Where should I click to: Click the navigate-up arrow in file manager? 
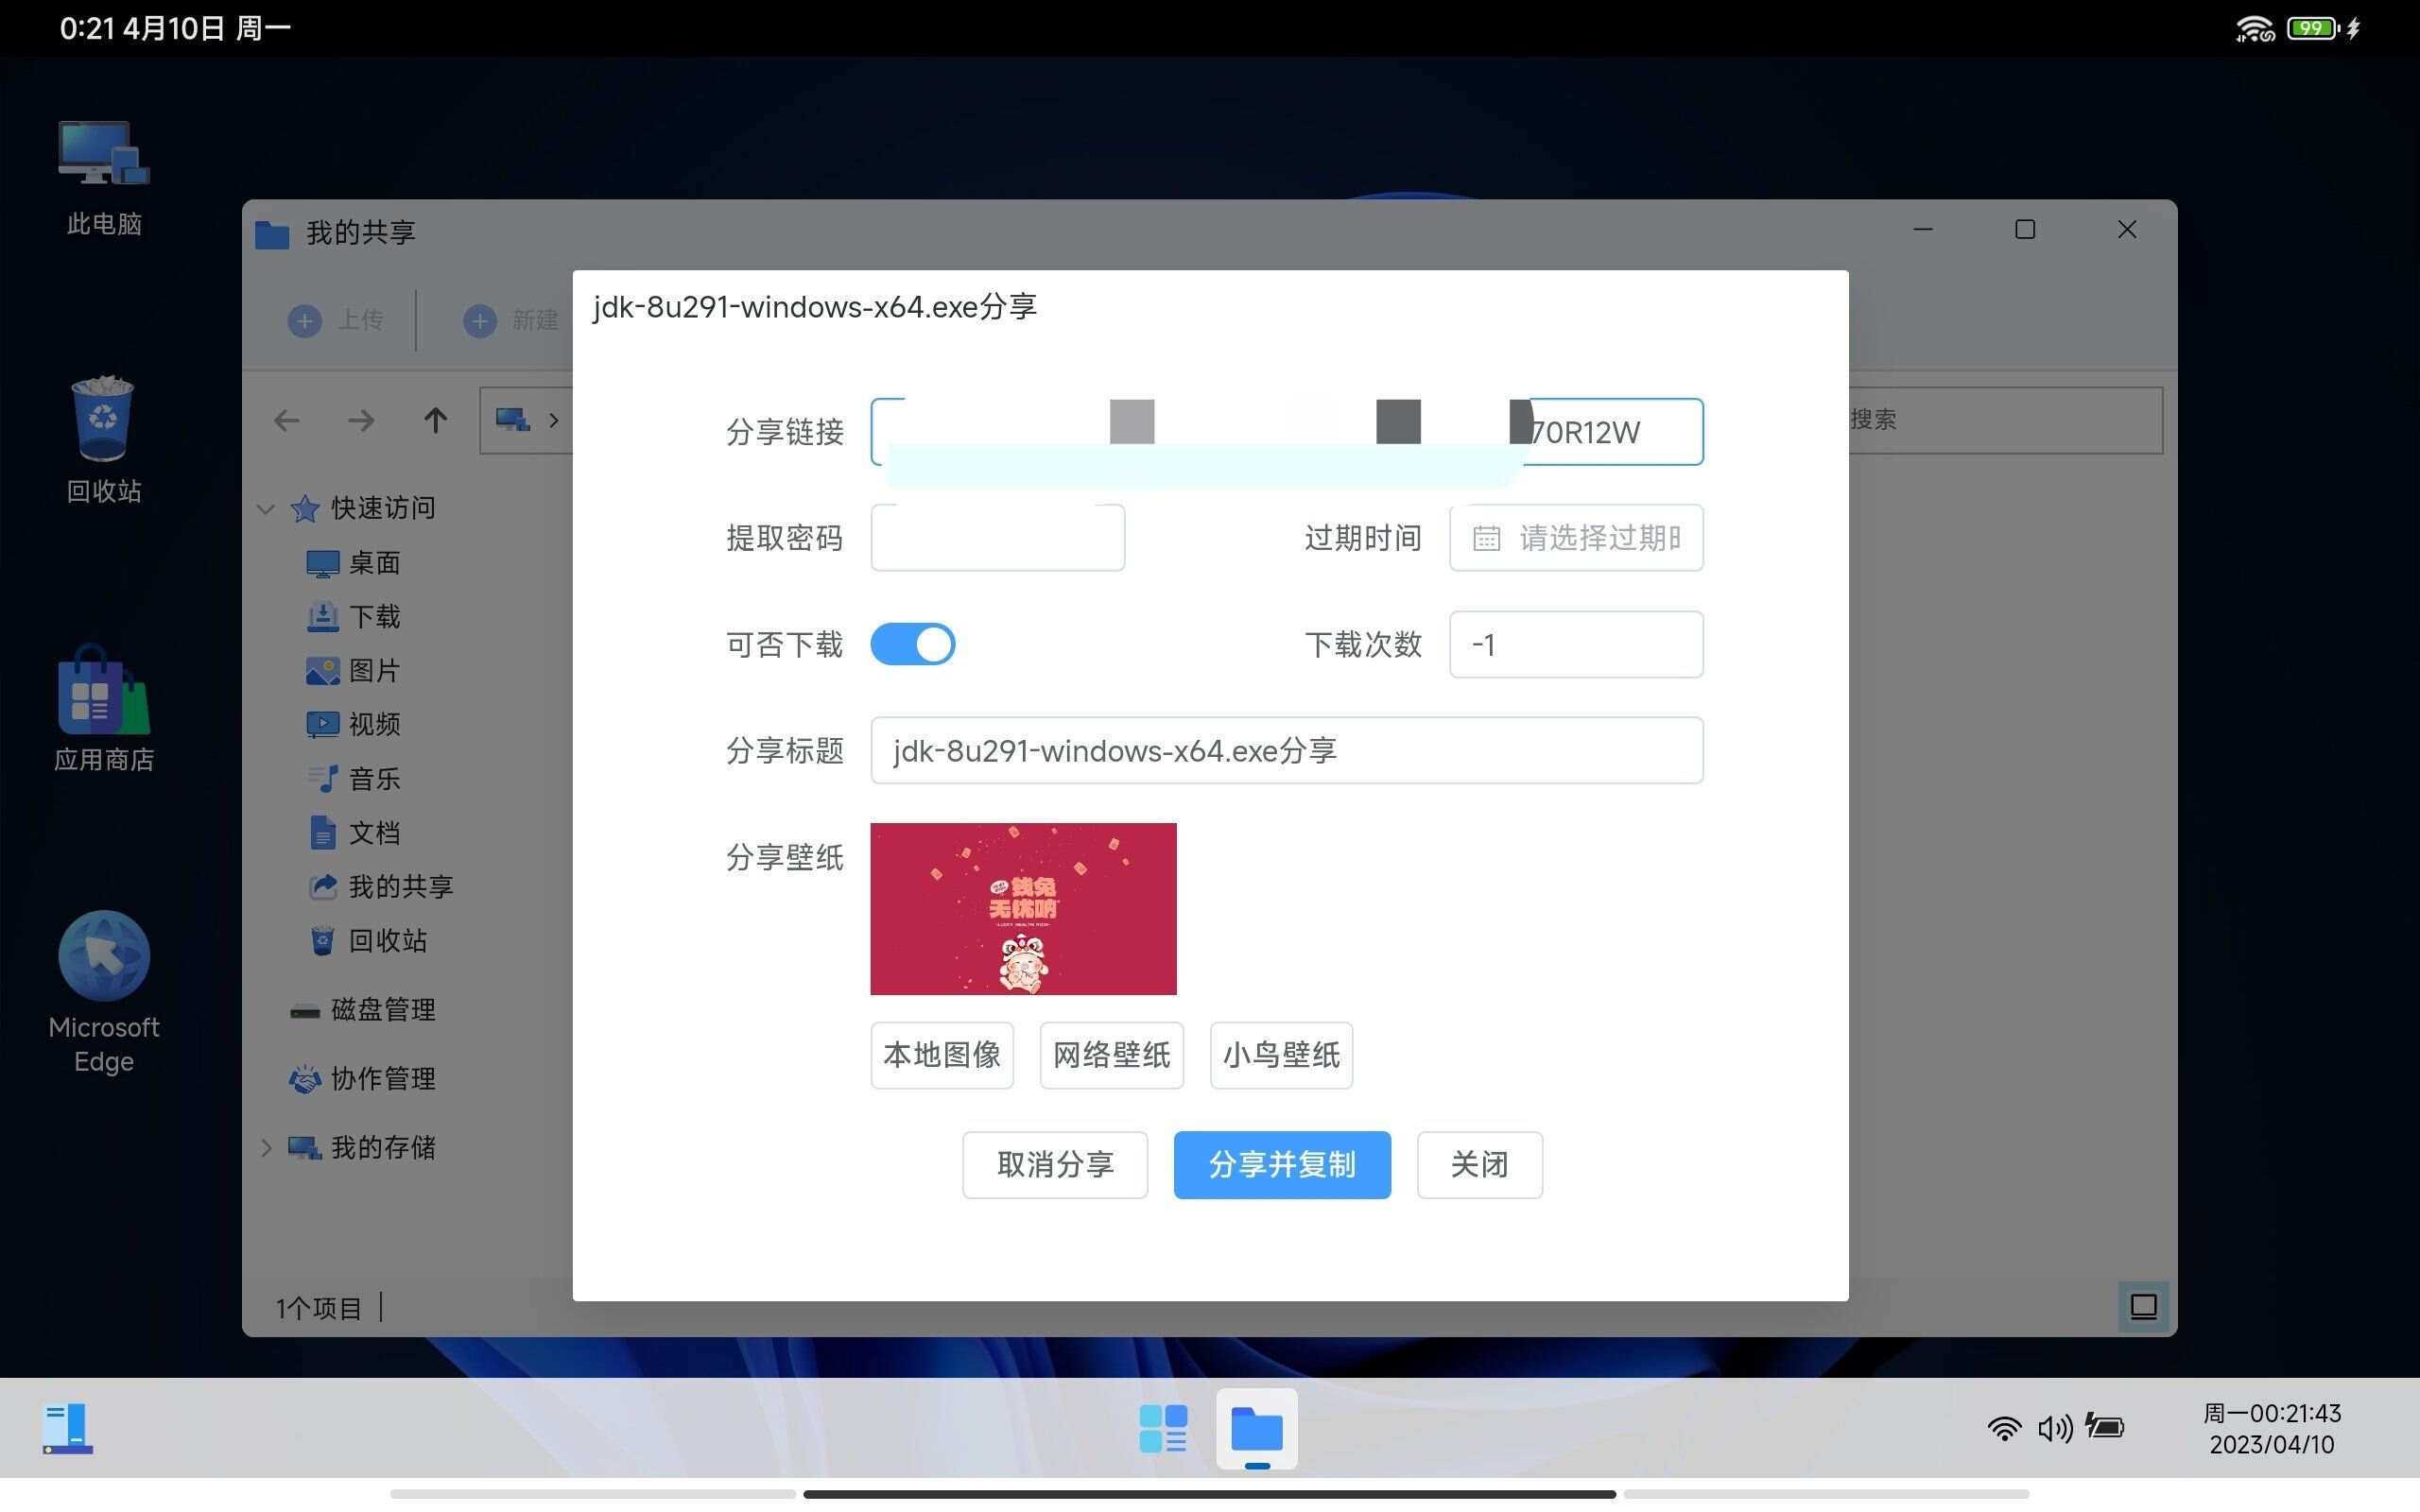(435, 420)
